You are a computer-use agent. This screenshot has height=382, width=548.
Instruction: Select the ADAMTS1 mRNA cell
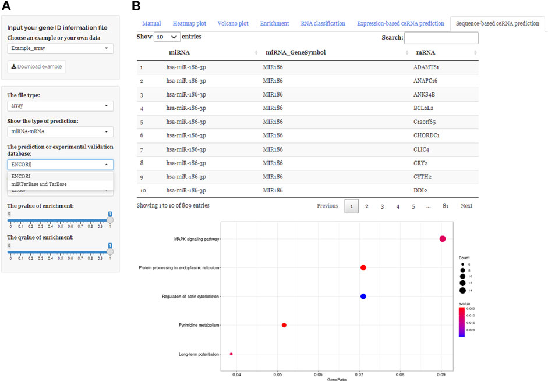pos(426,67)
